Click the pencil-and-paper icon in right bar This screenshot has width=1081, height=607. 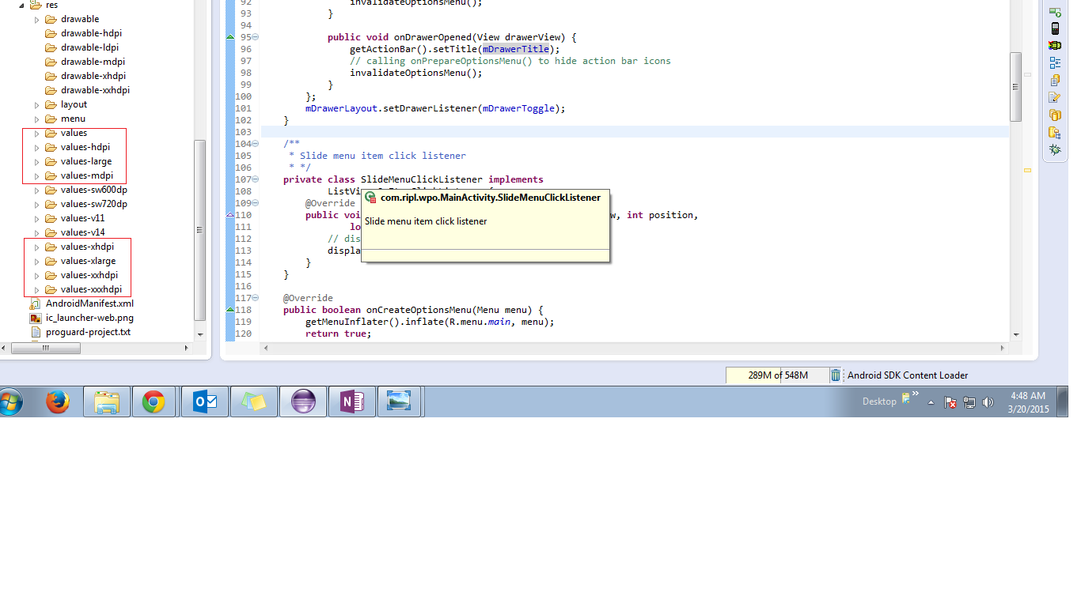pos(1055,98)
